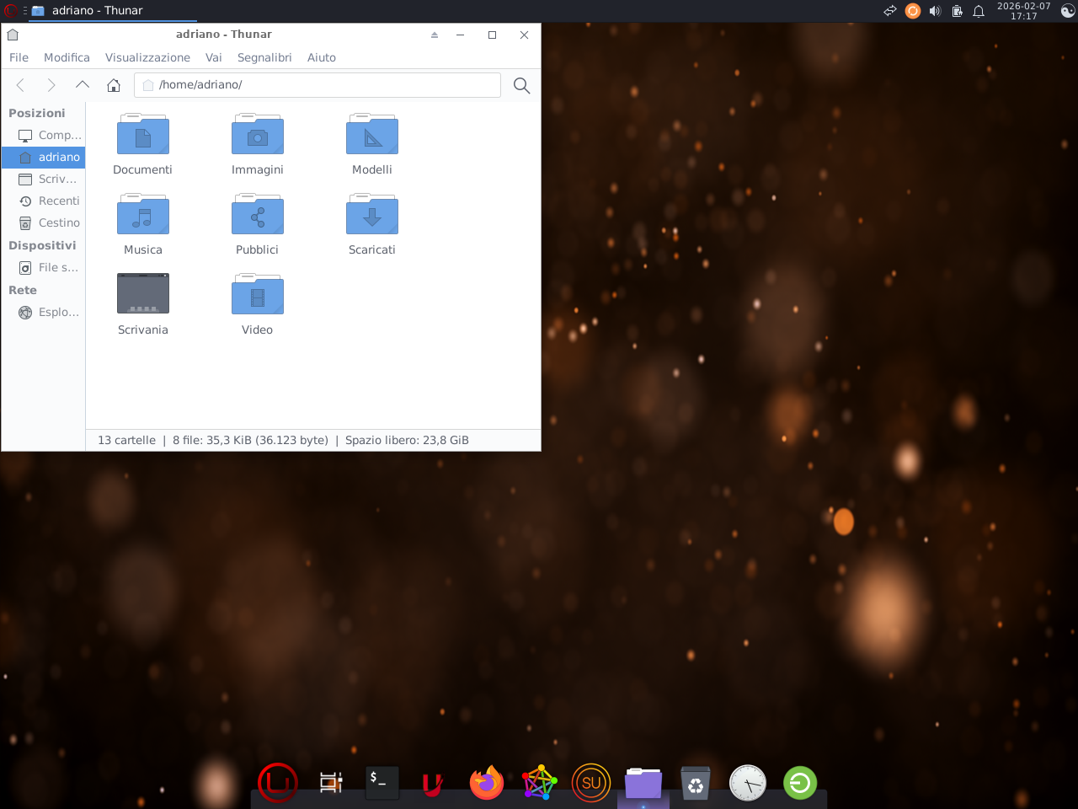Open the File system device in sidebar
The width and height of the screenshot is (1078, 809).
coord(57,267)
